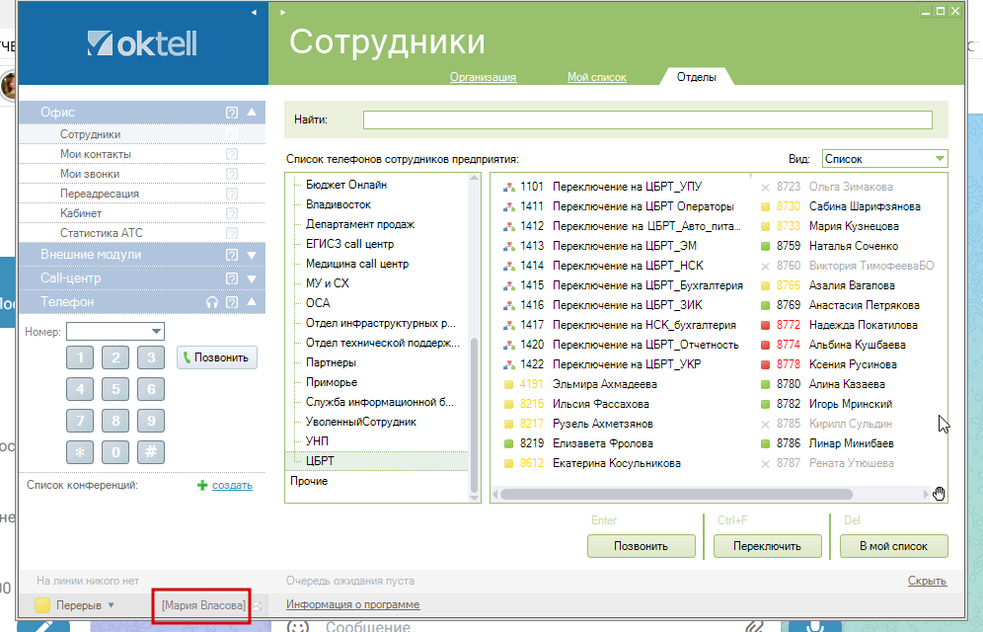Image resolution: width=983 pixels, height=632 pixels.
Task: Click the help icon next to Мои звонки
Action: pos(232,174)
